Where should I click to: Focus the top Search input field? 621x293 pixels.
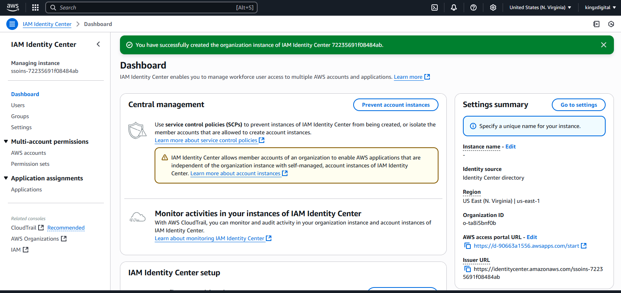pos(151,7)
